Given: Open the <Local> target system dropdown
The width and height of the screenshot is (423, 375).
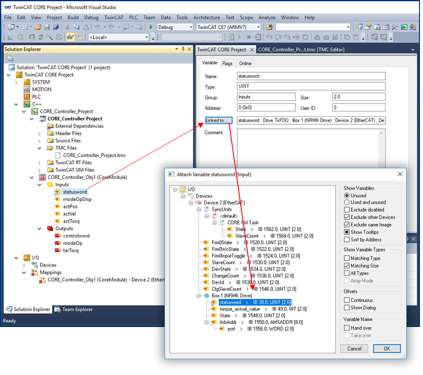Looking at the screenshot, I should 146,37.
